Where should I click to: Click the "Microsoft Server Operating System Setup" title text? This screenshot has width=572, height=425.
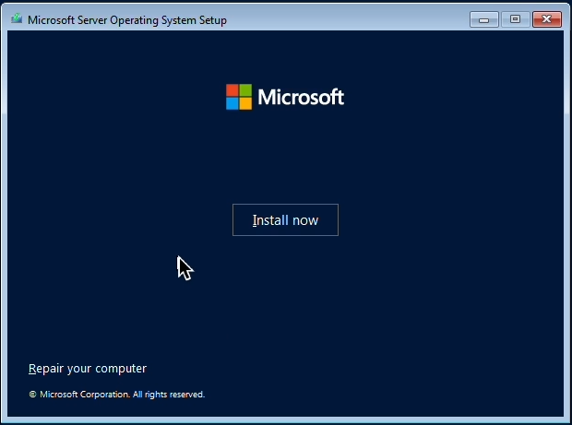point(127,20)
